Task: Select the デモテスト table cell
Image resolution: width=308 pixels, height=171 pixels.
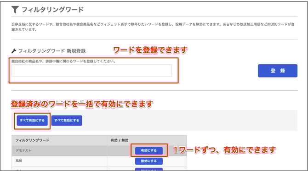Action: pyautogui.click(x=59, y=151)
